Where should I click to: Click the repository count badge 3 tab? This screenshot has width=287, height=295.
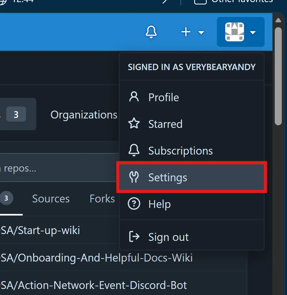pyautogui.click(x=16, y=114)
